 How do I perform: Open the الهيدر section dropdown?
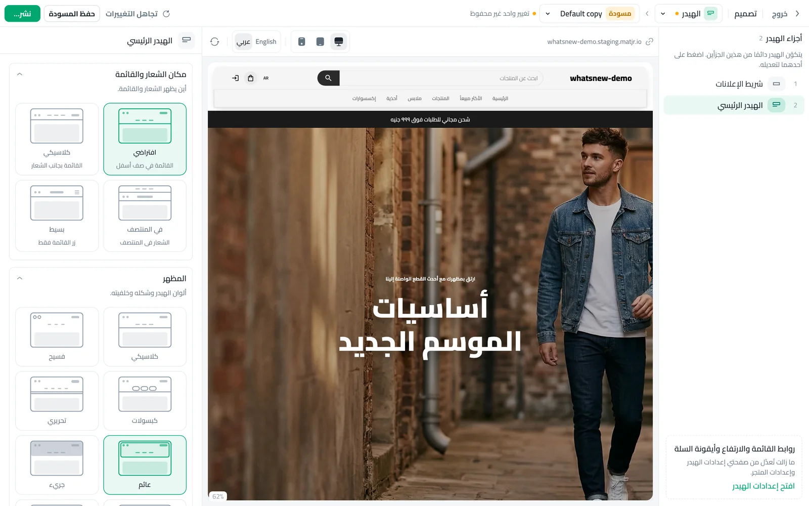pos(688,14)
